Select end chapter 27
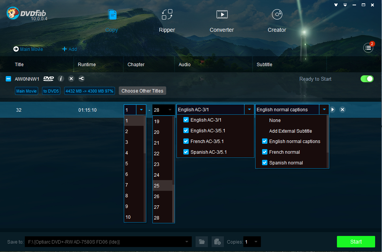382x252 pixels. click(162, 207)
